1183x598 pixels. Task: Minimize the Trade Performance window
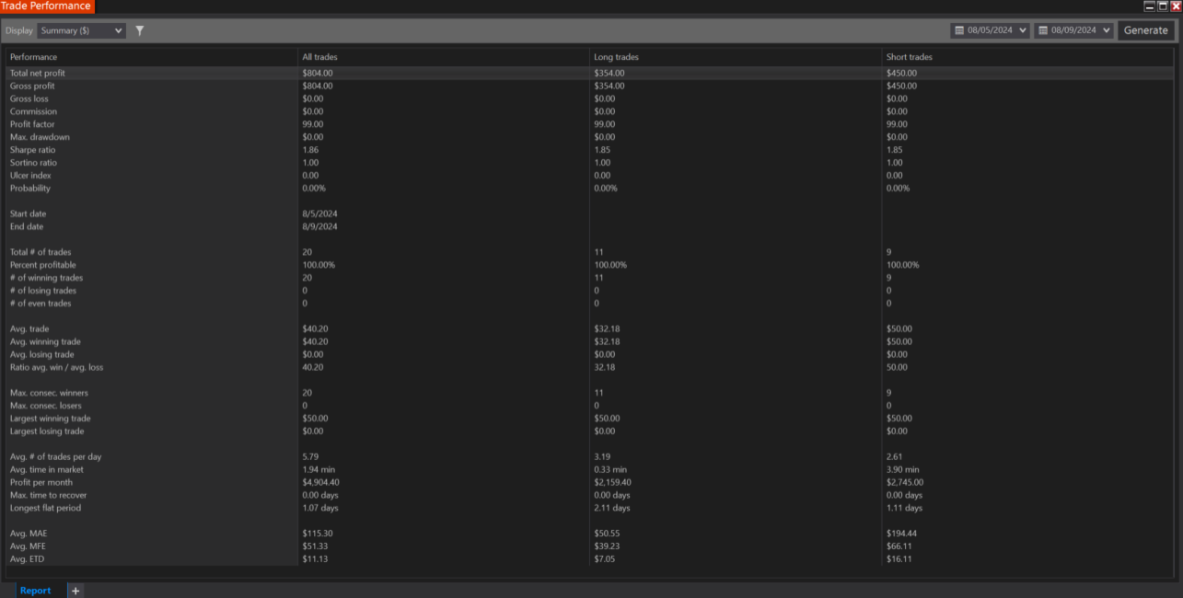1149,6
